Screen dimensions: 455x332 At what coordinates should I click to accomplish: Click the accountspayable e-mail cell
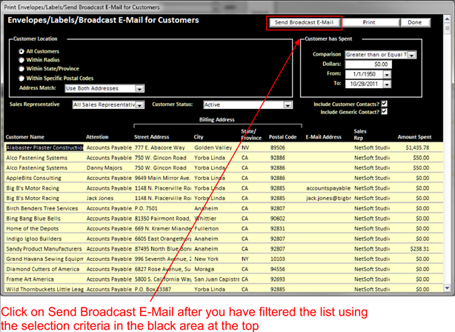[328, 188]
